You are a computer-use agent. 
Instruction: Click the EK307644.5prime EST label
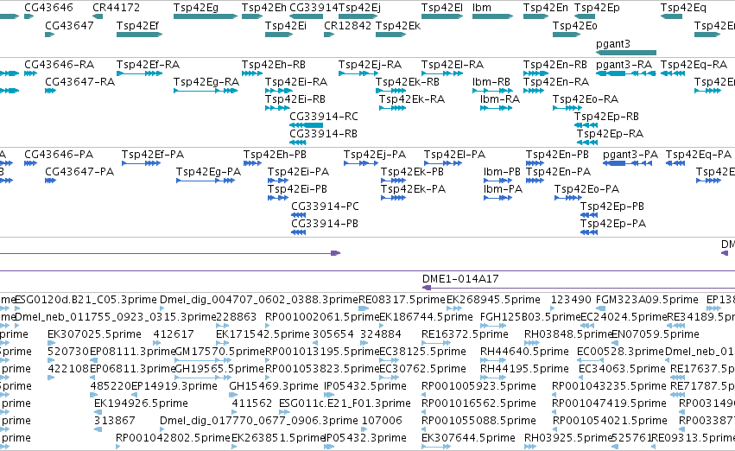(x=468, y=438)
